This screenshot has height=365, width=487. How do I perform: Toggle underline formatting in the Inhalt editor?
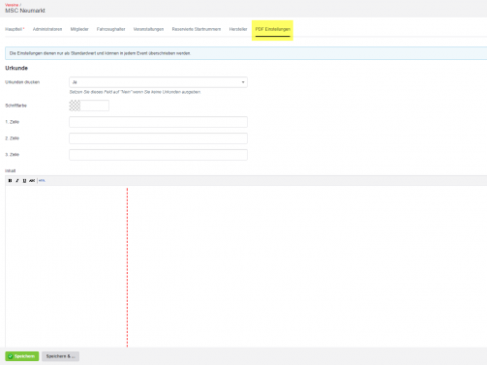(x=24, y=181)
